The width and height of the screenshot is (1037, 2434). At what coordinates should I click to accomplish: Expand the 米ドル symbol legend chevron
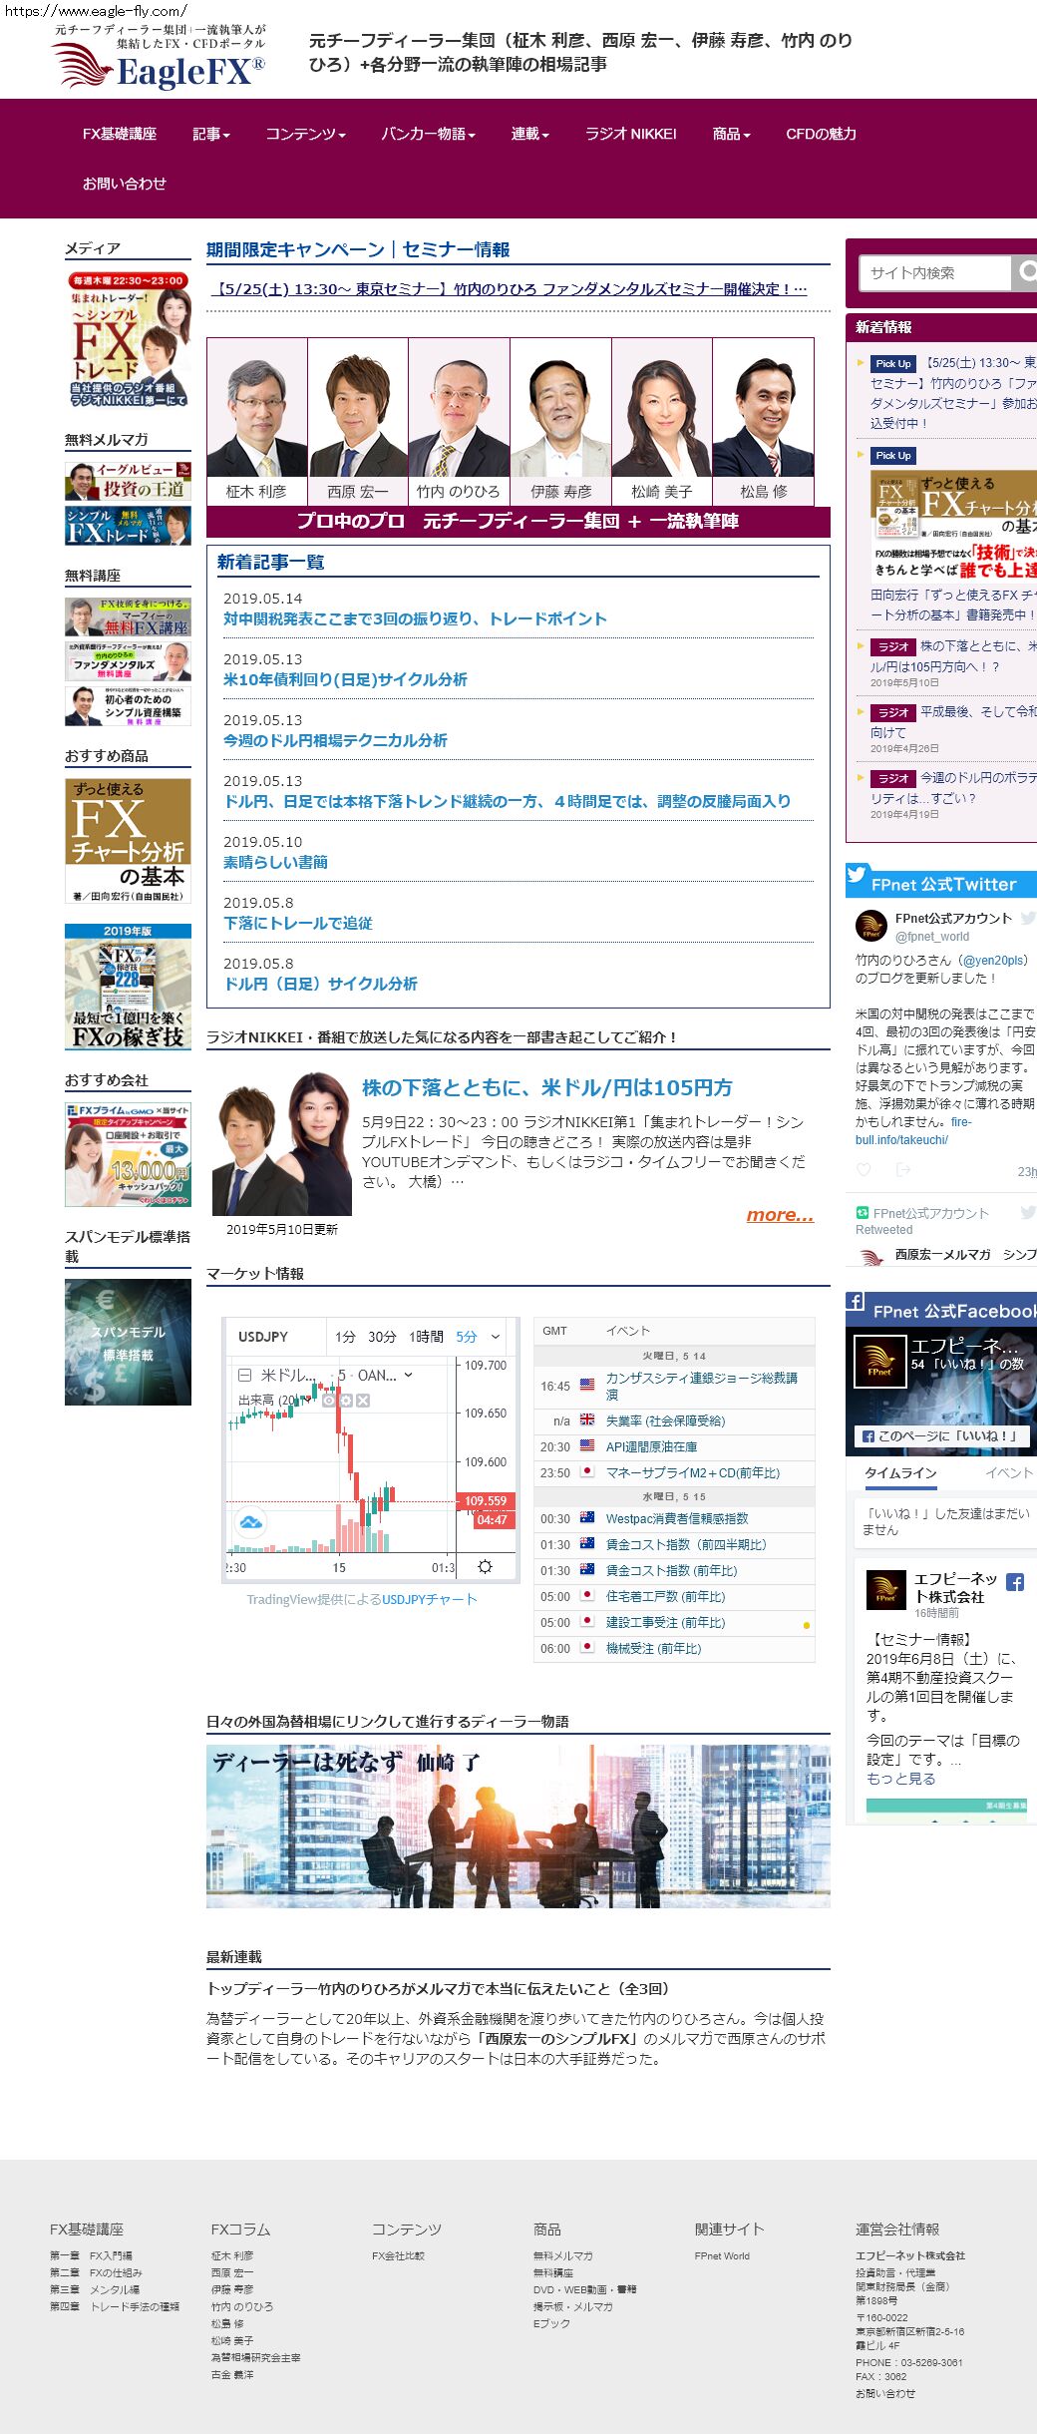408,1375
